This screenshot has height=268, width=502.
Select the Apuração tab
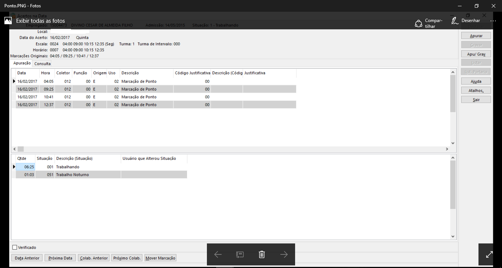tap(22, 63)
